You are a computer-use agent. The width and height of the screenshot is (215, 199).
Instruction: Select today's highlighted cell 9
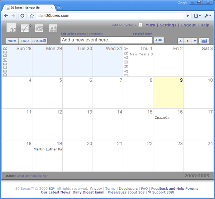[x=168, y=93]
